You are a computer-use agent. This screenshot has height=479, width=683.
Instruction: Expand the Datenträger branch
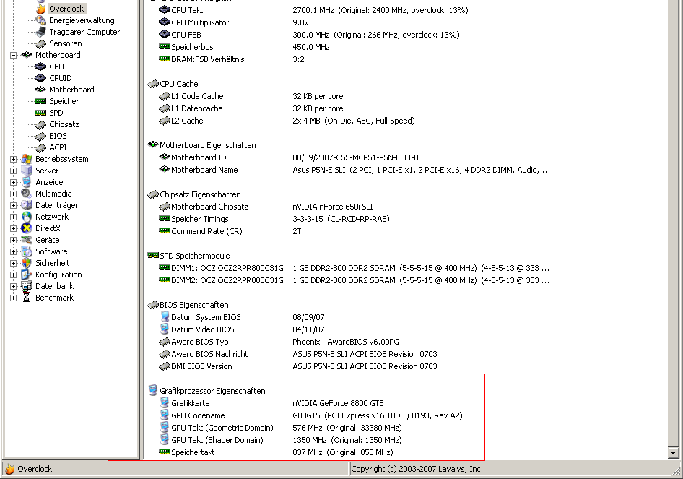click(13, 205)
